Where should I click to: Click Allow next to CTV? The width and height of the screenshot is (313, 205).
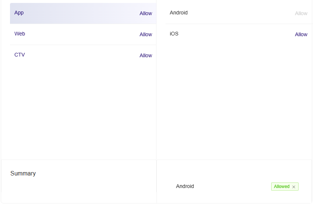click(x=146, y=55)
